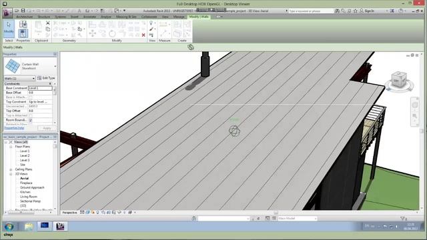Switch to the Architecture ribbon tab
Screen dimensions: 427x240
pos(24,17)
